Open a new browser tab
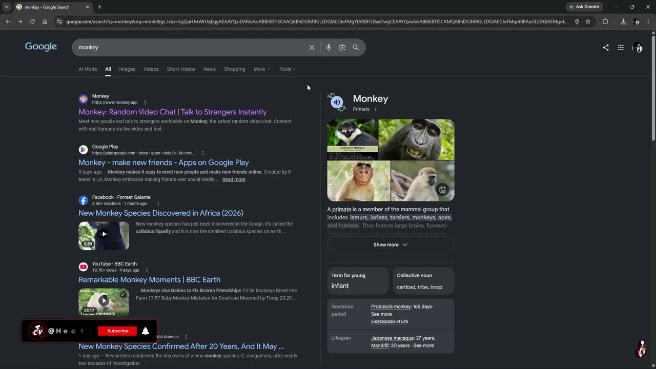Viewport: 656px width, 369px height. (99, 7)
